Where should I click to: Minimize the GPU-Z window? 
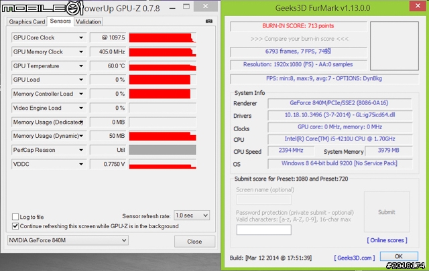[172, 8]
